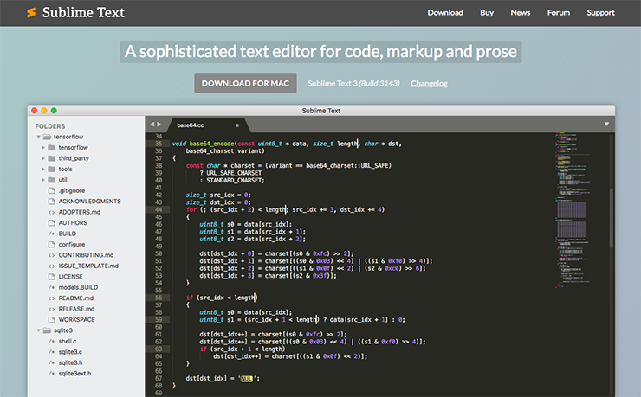Viewport: 641px width, 397px height.
Task: Click the FOLDERS sidebar heading
Action: click(x=50, y=126)
